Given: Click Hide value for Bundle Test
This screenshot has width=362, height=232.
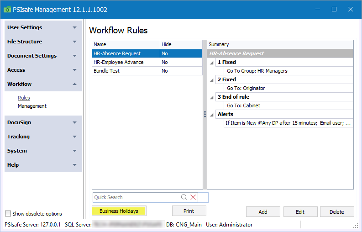Looking at the screenshot, I should 181,71.
